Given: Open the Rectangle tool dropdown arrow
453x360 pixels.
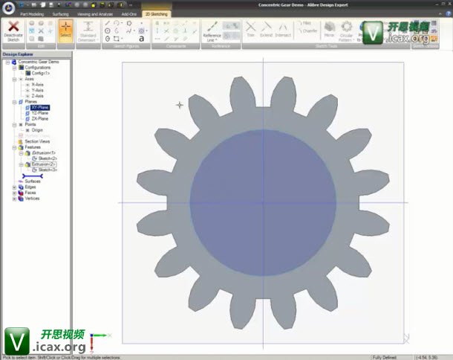Looking at the screenshot, I should (122, 39).
